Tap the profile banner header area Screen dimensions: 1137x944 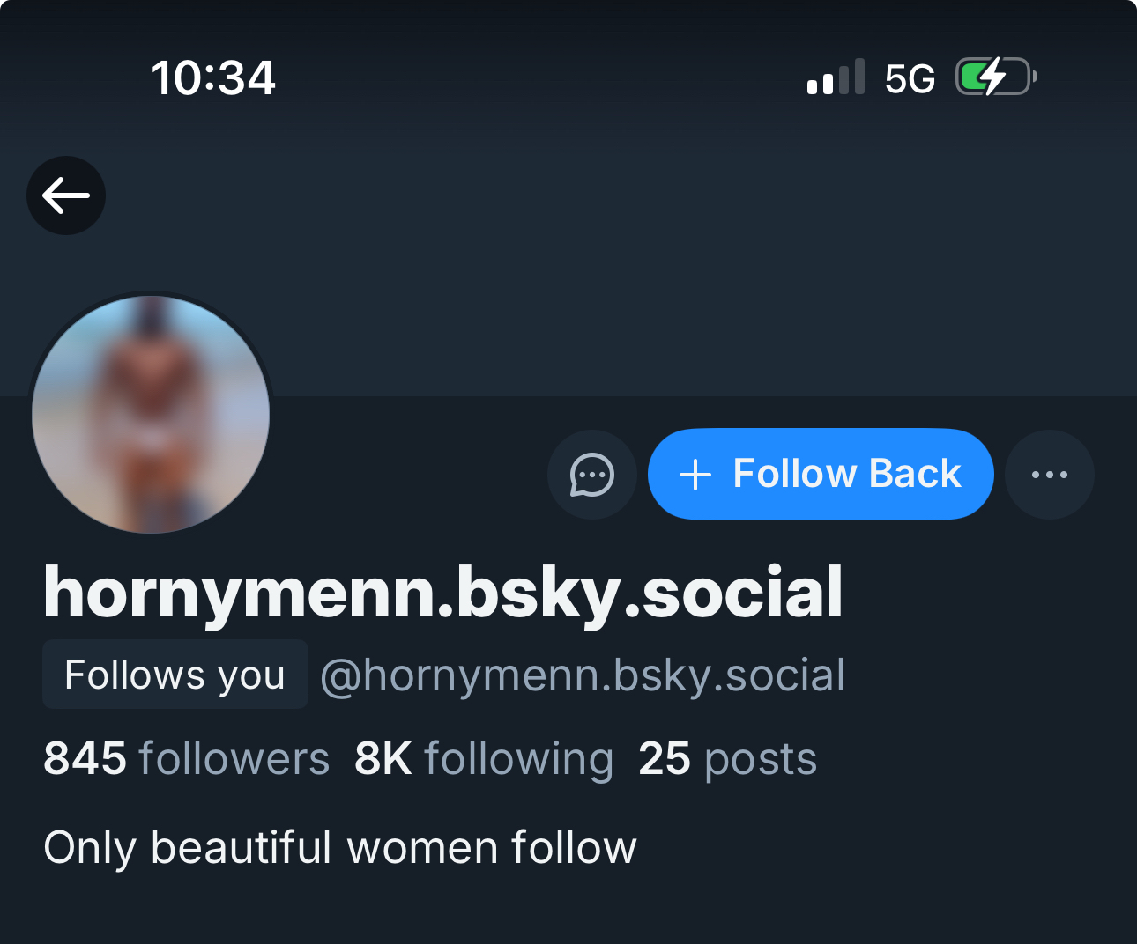pyautogui.click(x=617, y=264)
